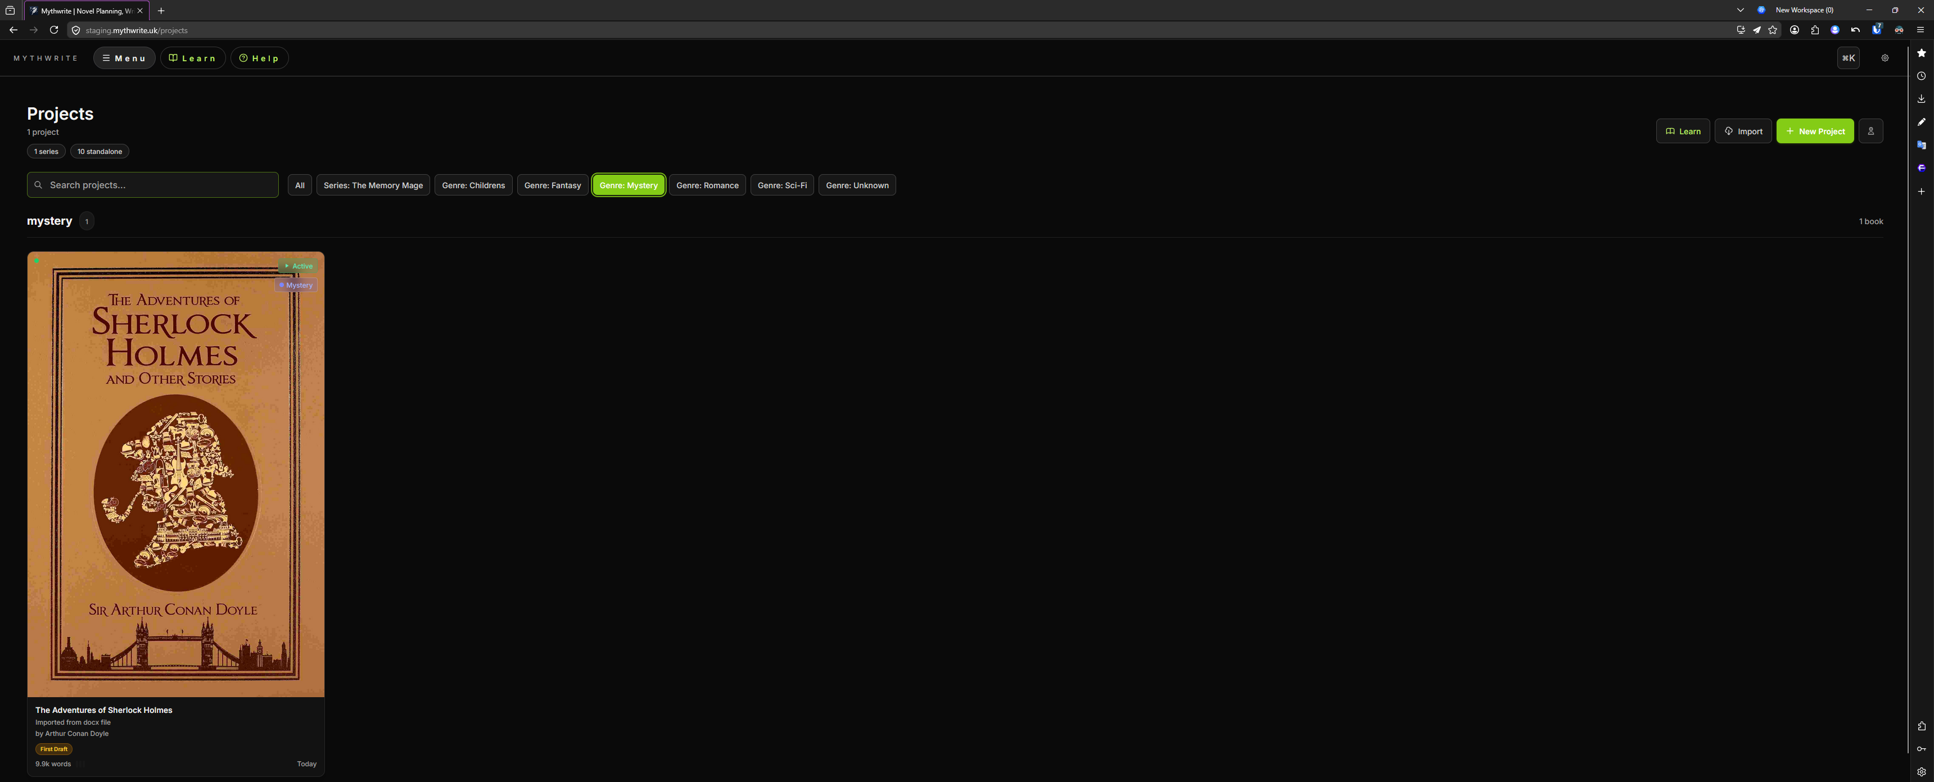Open the ⌘K command palette
The height and width of the screenshot is (782, 1934).
(x=1847, y=58)
